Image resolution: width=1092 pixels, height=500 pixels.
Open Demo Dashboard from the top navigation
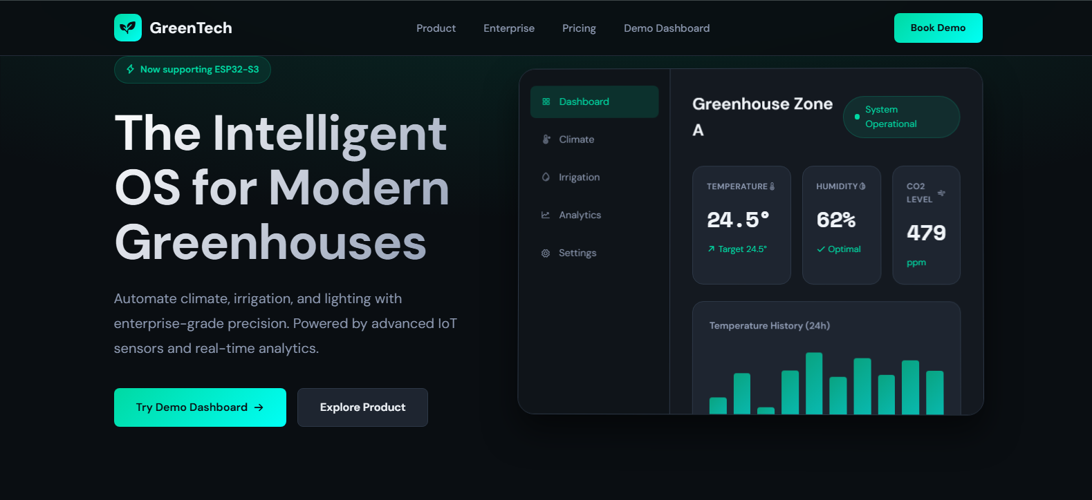pos(667,28)
